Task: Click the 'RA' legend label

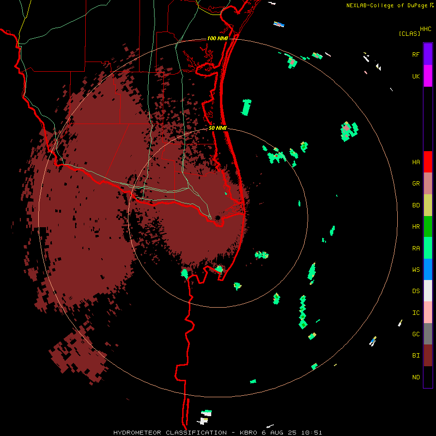Action: pyautogui.click(x=416, y=249)
